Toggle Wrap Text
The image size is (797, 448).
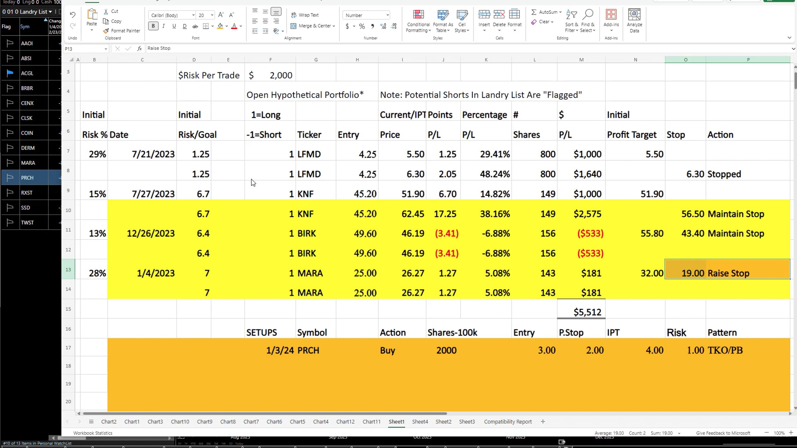305,15
